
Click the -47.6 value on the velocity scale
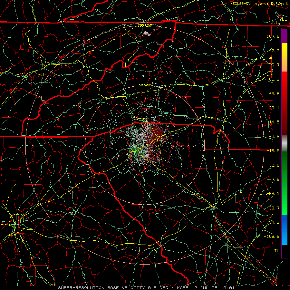[x=273, y=179]
